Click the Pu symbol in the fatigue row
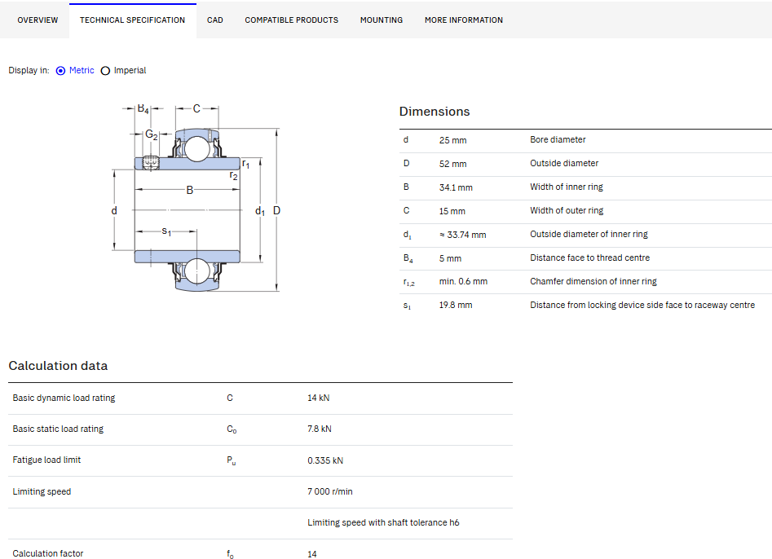The height and width of the screenshot is (559, 772). pyautogui.click(x=231, y=460)
